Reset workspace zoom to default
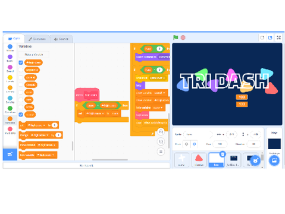Image resolution: width=285 pixels, height=214 pixels. pos(161,152)
